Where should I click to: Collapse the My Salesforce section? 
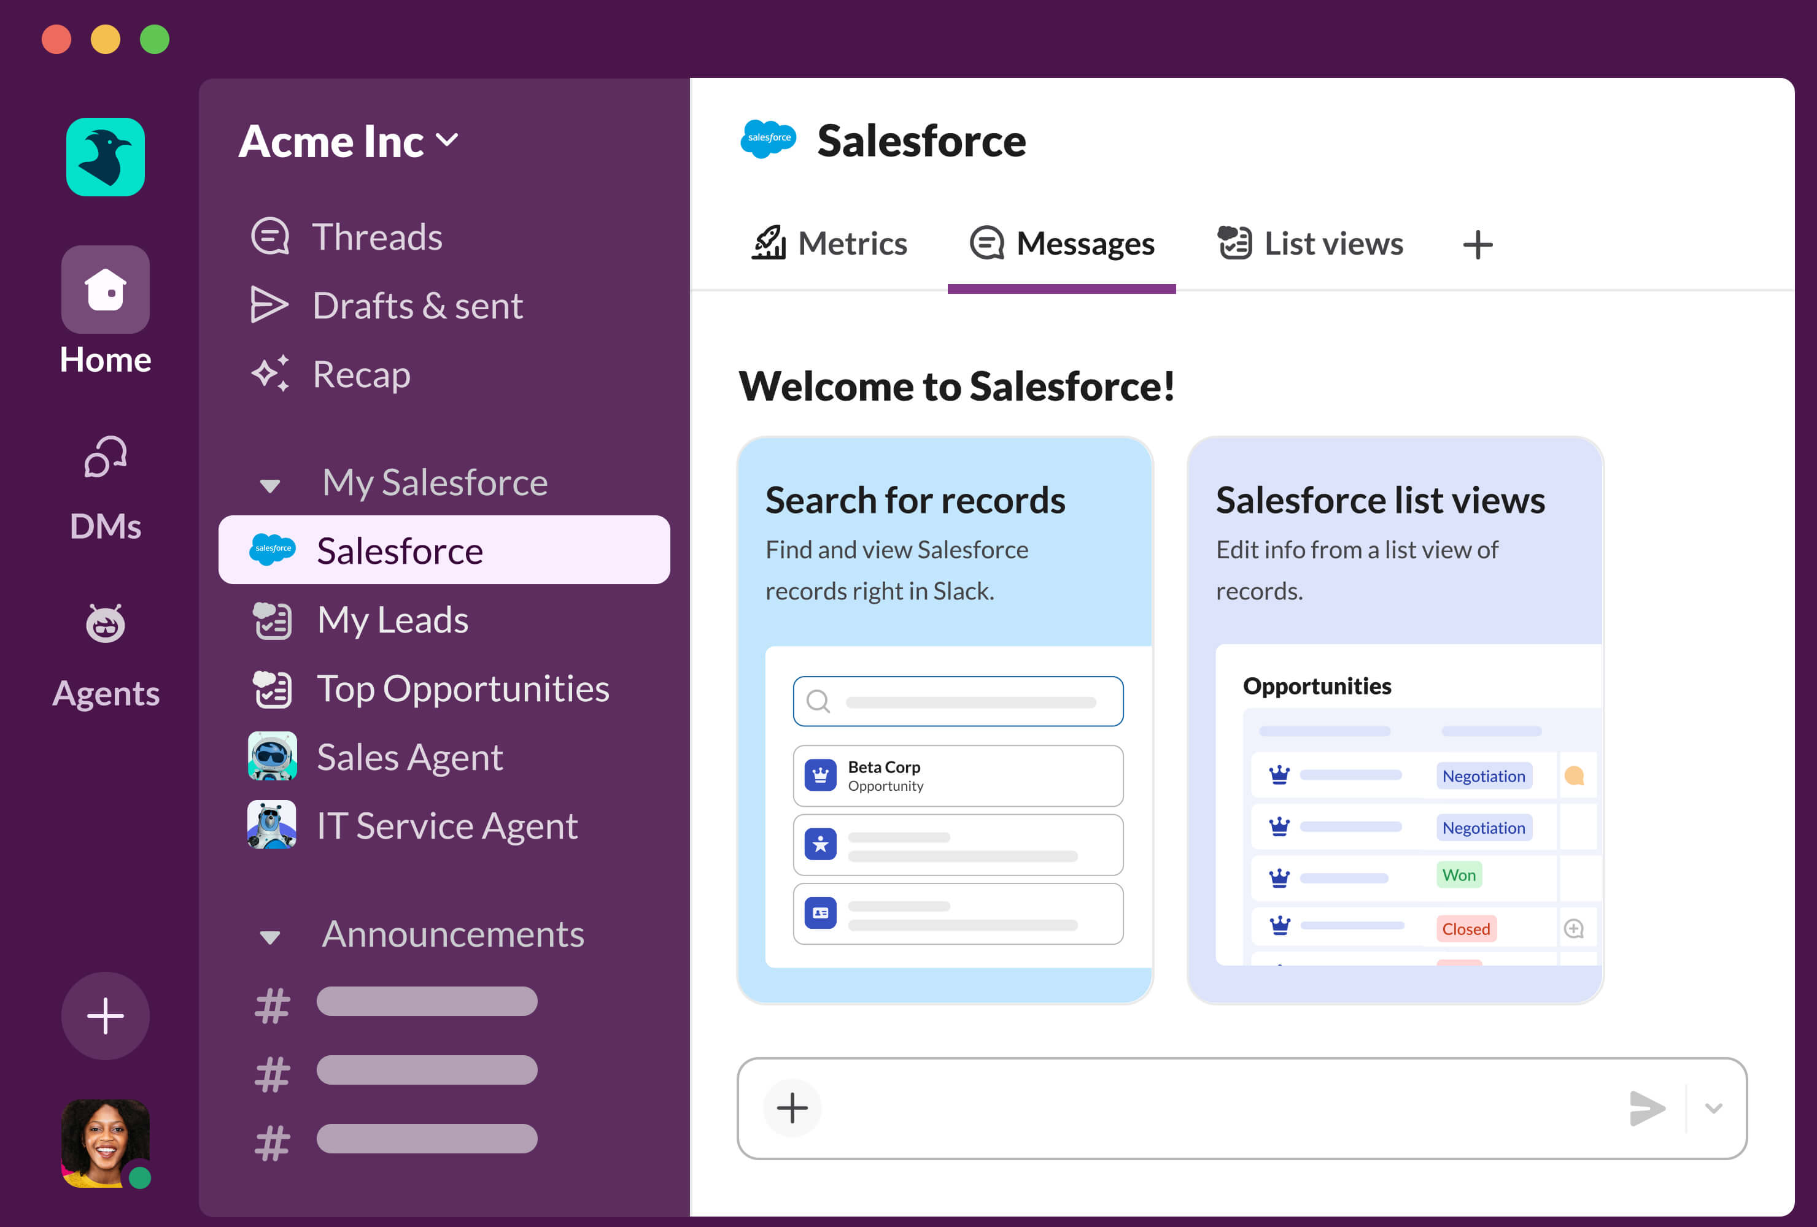[269, 485]
